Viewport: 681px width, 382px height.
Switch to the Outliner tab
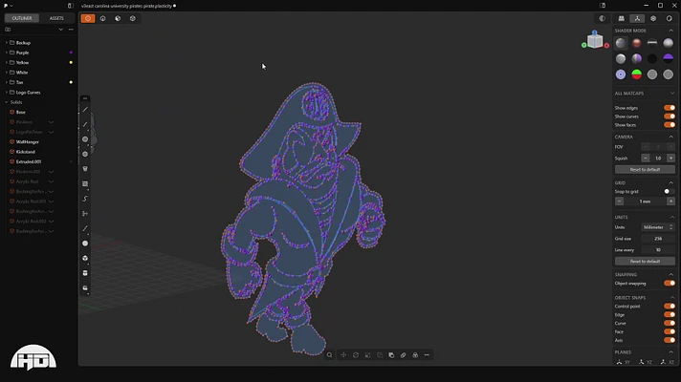tap(21, 18)
